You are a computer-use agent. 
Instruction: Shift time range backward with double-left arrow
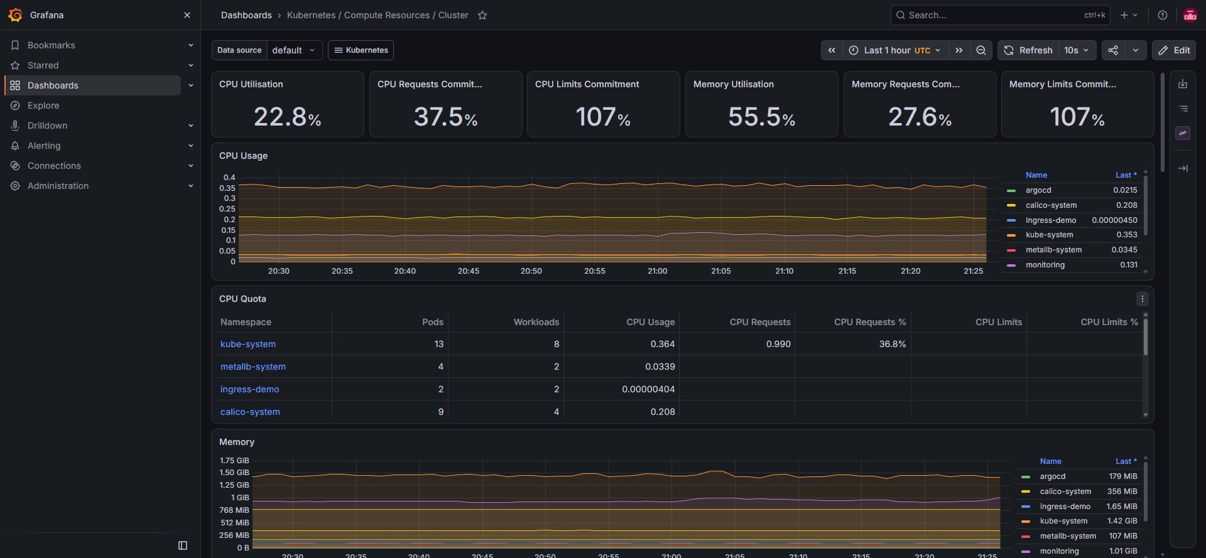click(832, 50)
